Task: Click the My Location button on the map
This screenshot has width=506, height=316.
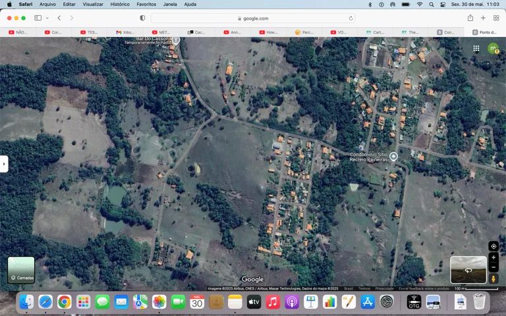Action: (x=493, y=246)
